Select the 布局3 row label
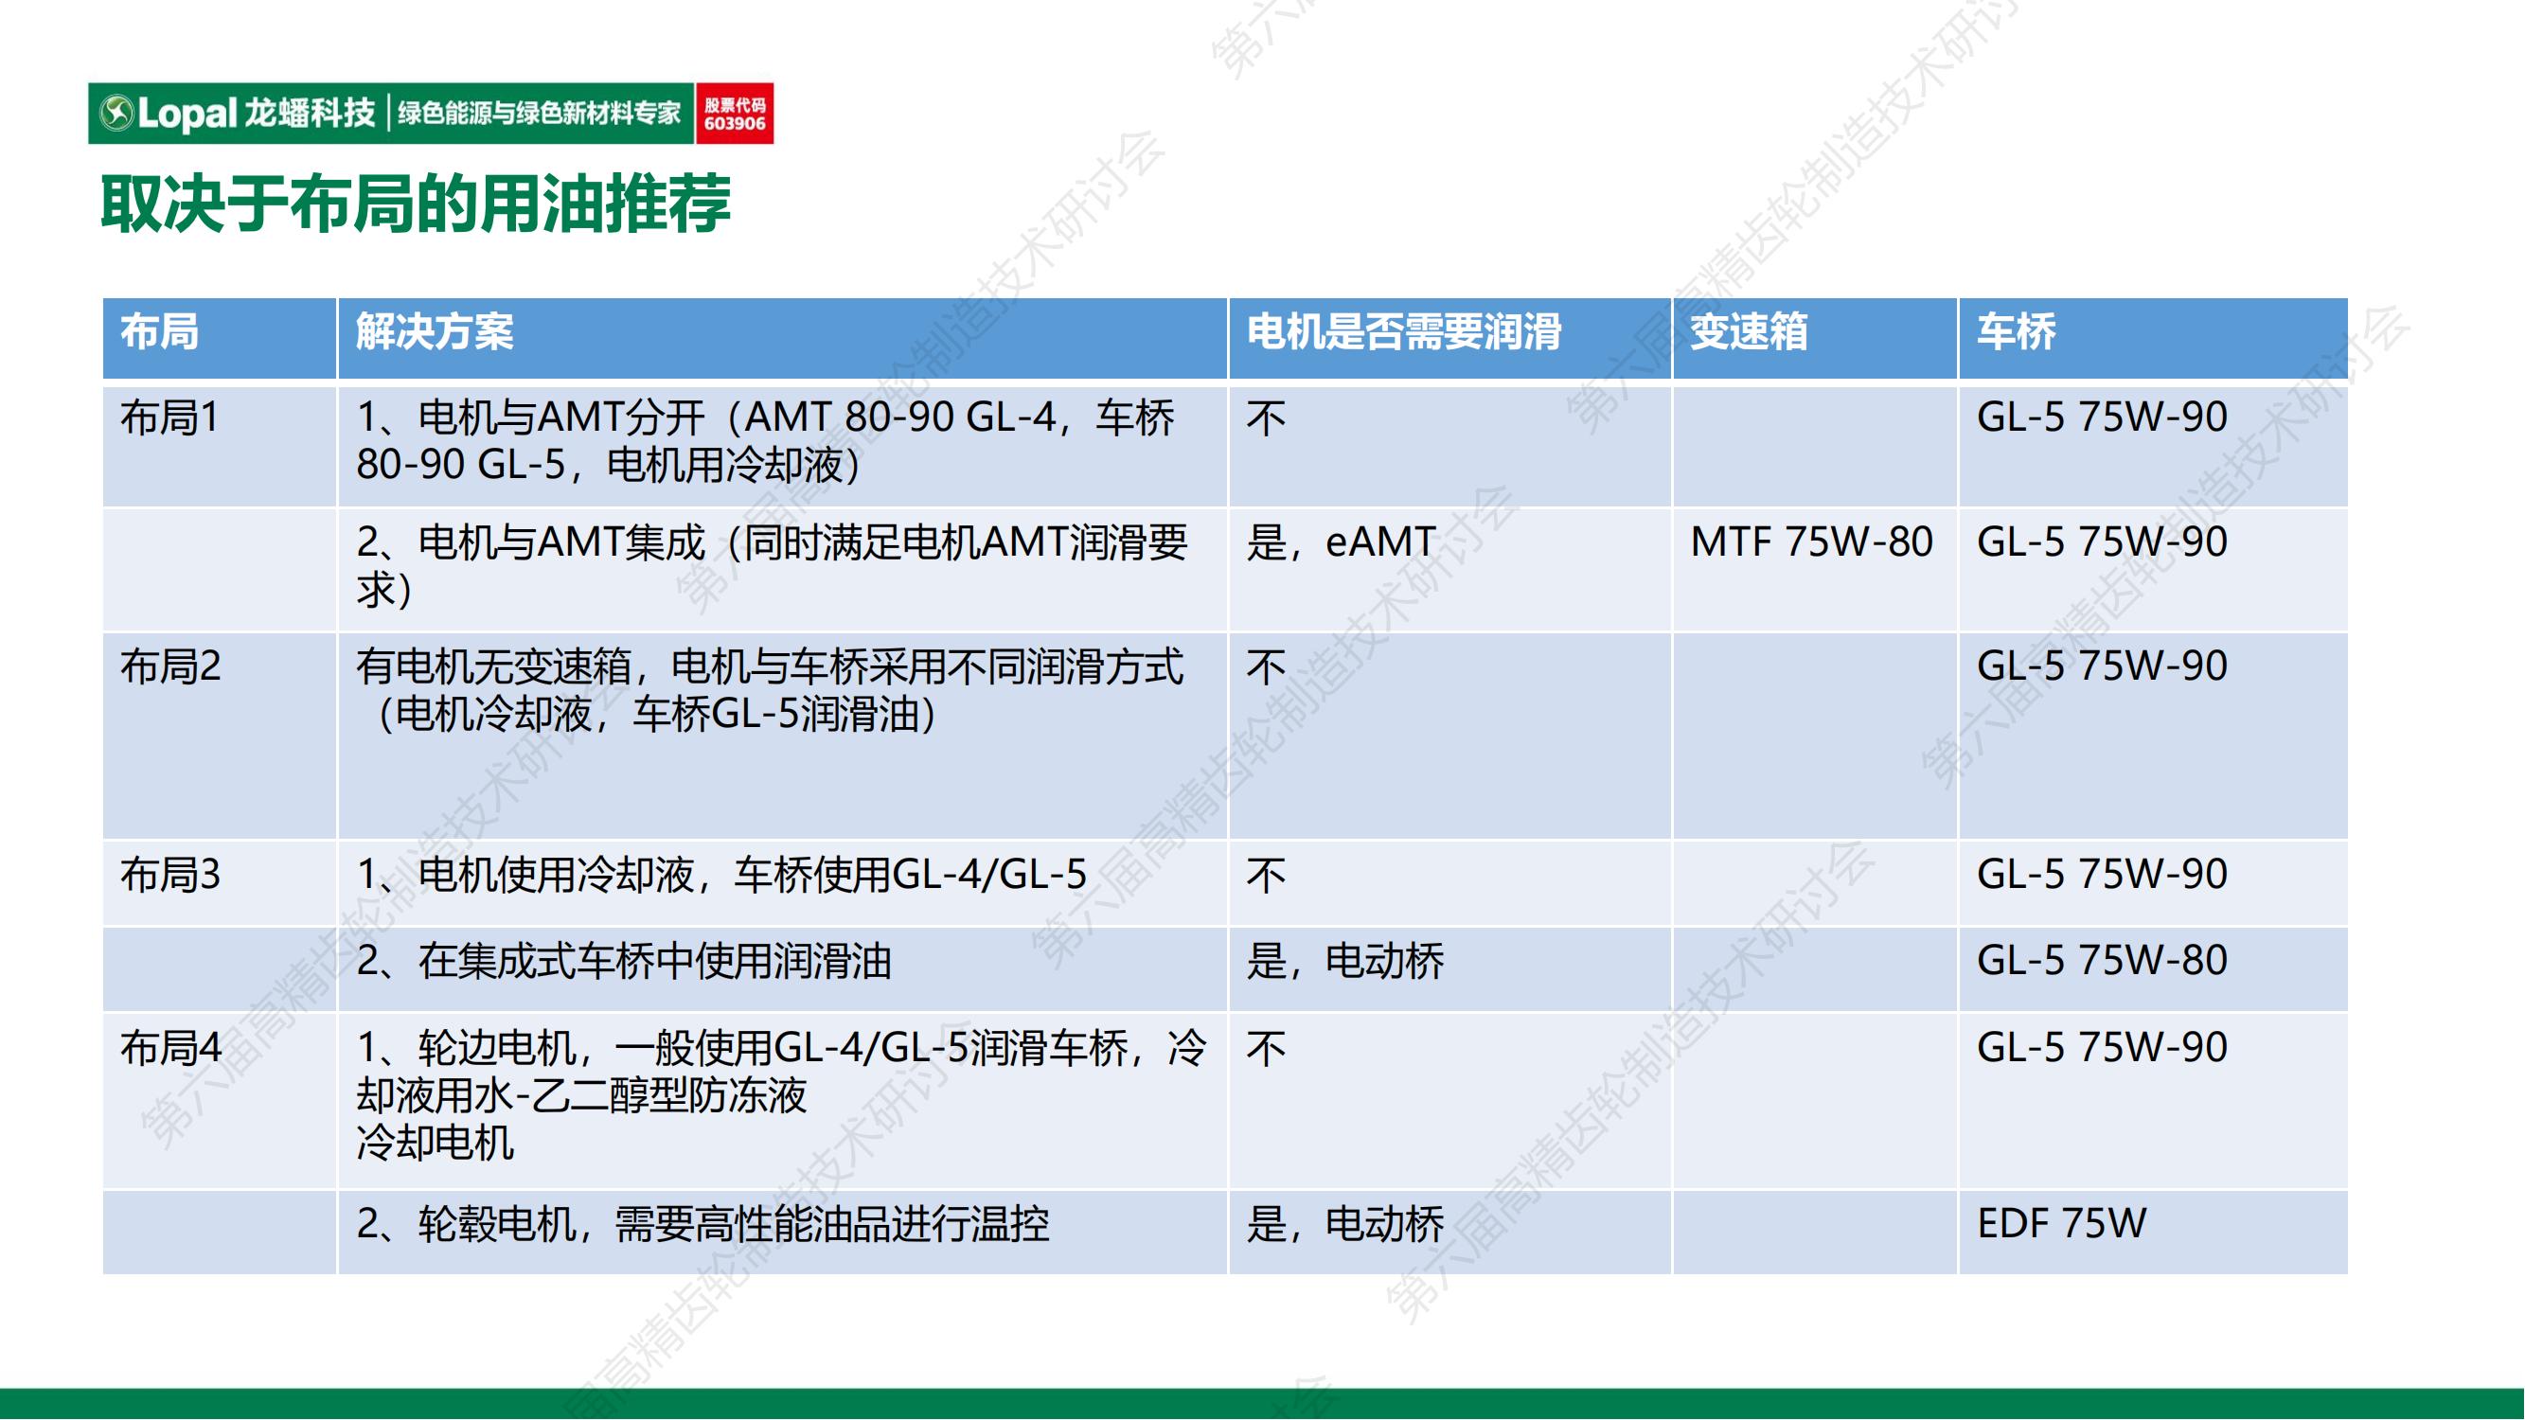This screenshot has width=2525, height=1420. [x=170, y=875]
